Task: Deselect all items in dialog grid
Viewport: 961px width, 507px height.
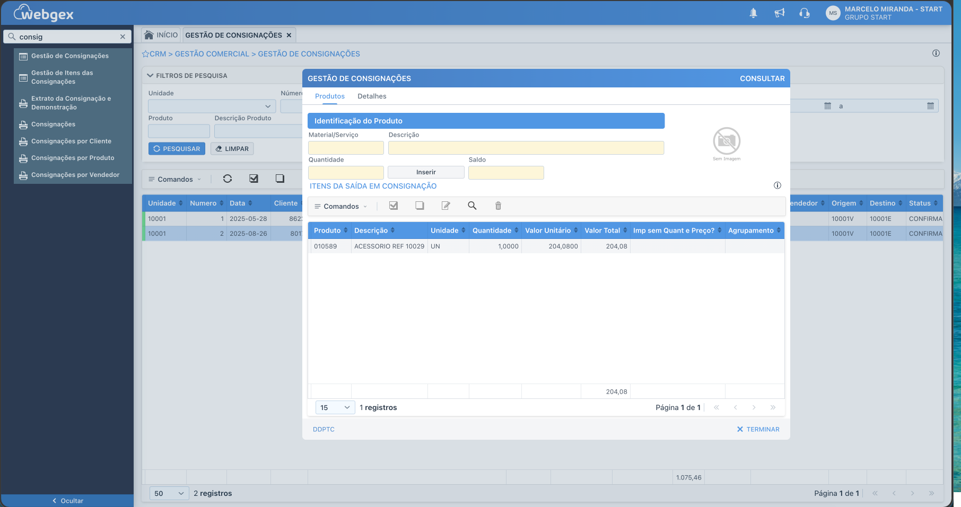Action: pyautogui.click(x=420, y=206)
